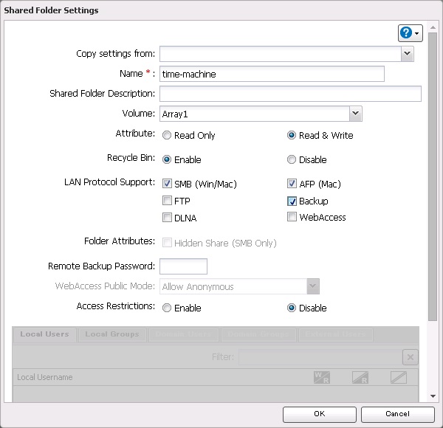Click the Cancel button
The height and width of the screenshot is (428, 443).
pos(397,414)
